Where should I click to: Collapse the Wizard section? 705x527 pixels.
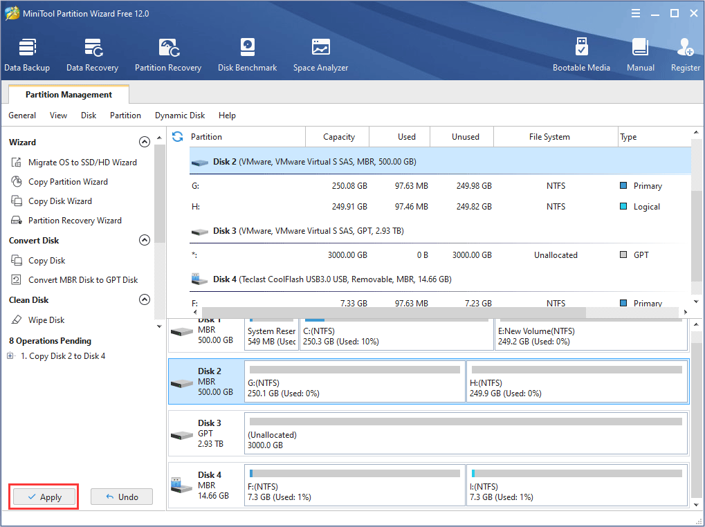[x=145, y=142]
